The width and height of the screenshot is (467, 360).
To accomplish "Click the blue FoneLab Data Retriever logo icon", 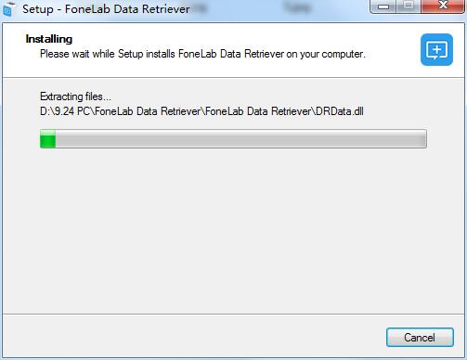I will (x=436, y=49).
